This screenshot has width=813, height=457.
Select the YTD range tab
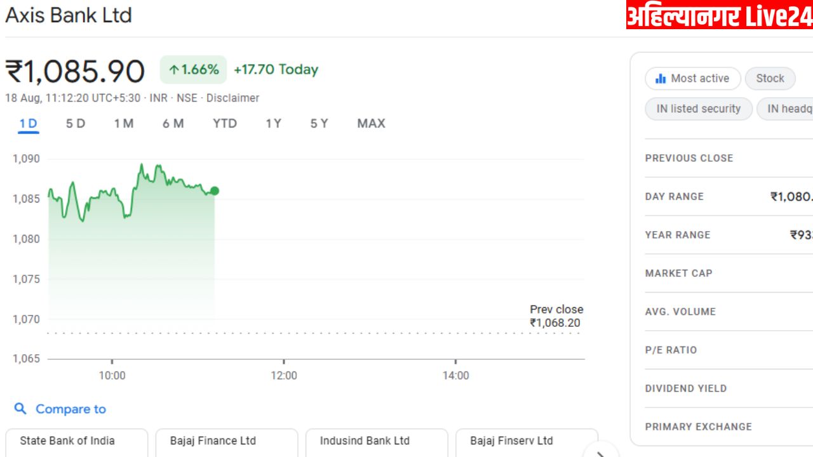tap(225, 124)
